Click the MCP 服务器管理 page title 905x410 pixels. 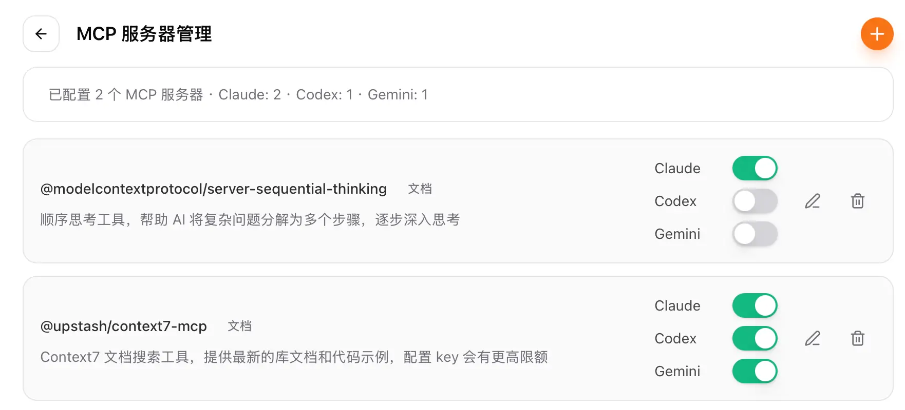point(144,34)
